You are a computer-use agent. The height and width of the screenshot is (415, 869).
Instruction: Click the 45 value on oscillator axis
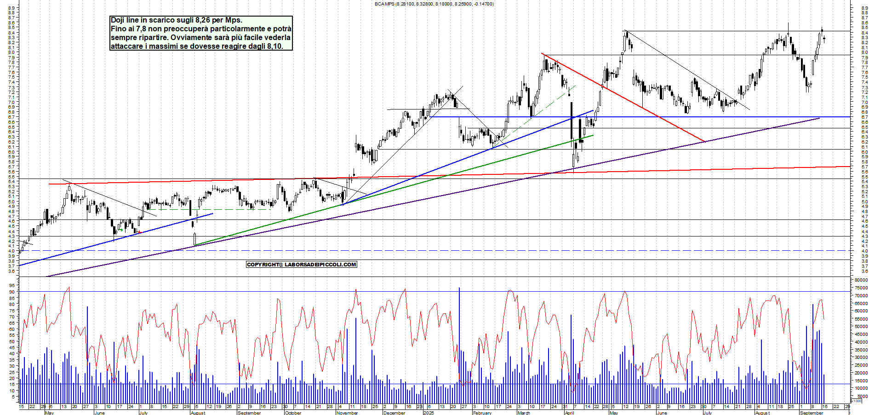[11, 347]
